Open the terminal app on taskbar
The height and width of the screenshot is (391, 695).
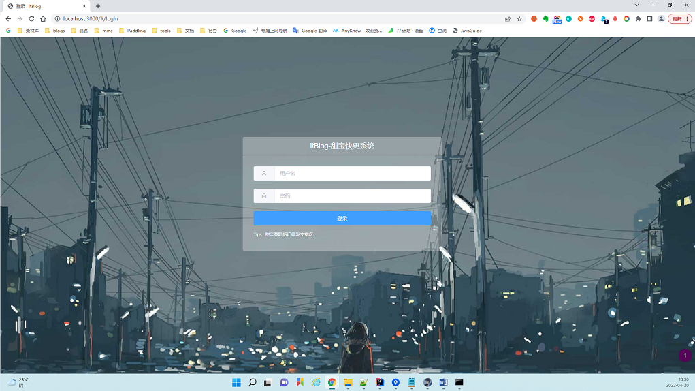459,382
